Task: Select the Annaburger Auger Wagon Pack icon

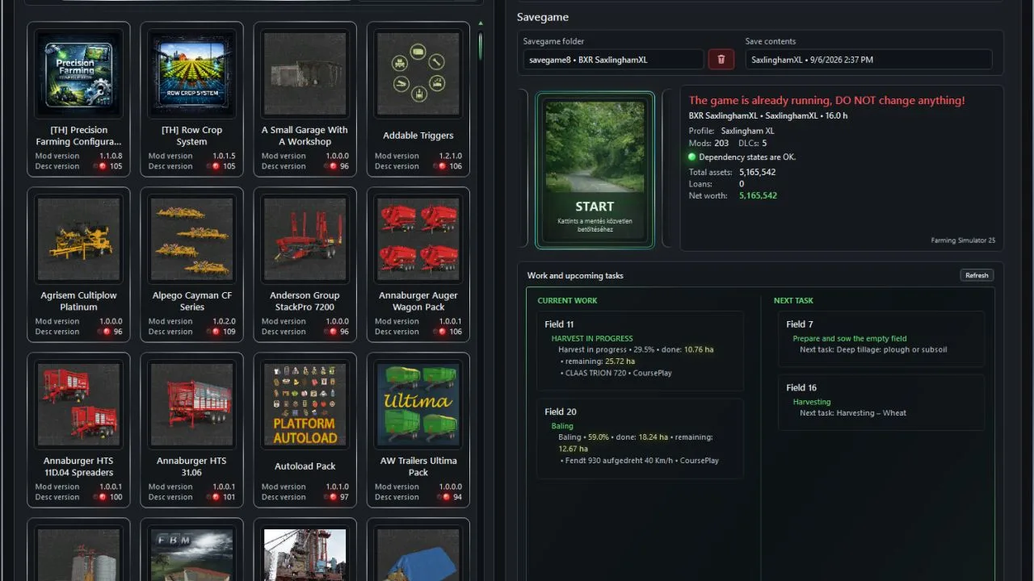Action: click(418, 239)
